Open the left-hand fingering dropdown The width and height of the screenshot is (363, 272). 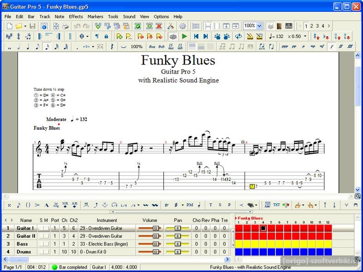tap(303, 205)
